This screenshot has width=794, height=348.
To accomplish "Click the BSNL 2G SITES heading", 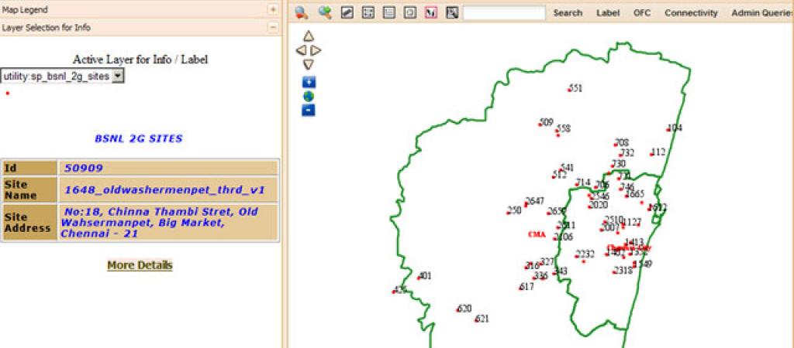I will click(x=138, y=138).
